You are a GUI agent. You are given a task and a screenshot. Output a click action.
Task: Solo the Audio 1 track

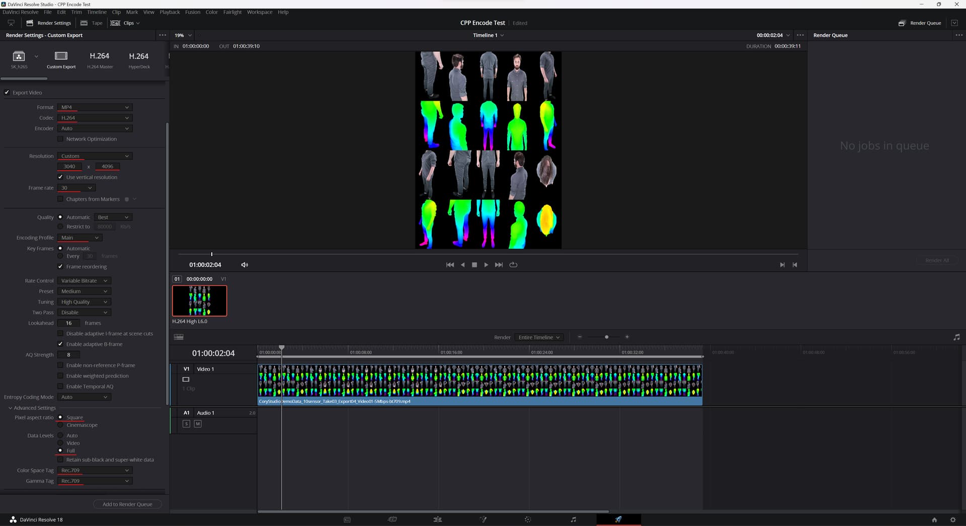click(x=186, y=424)
